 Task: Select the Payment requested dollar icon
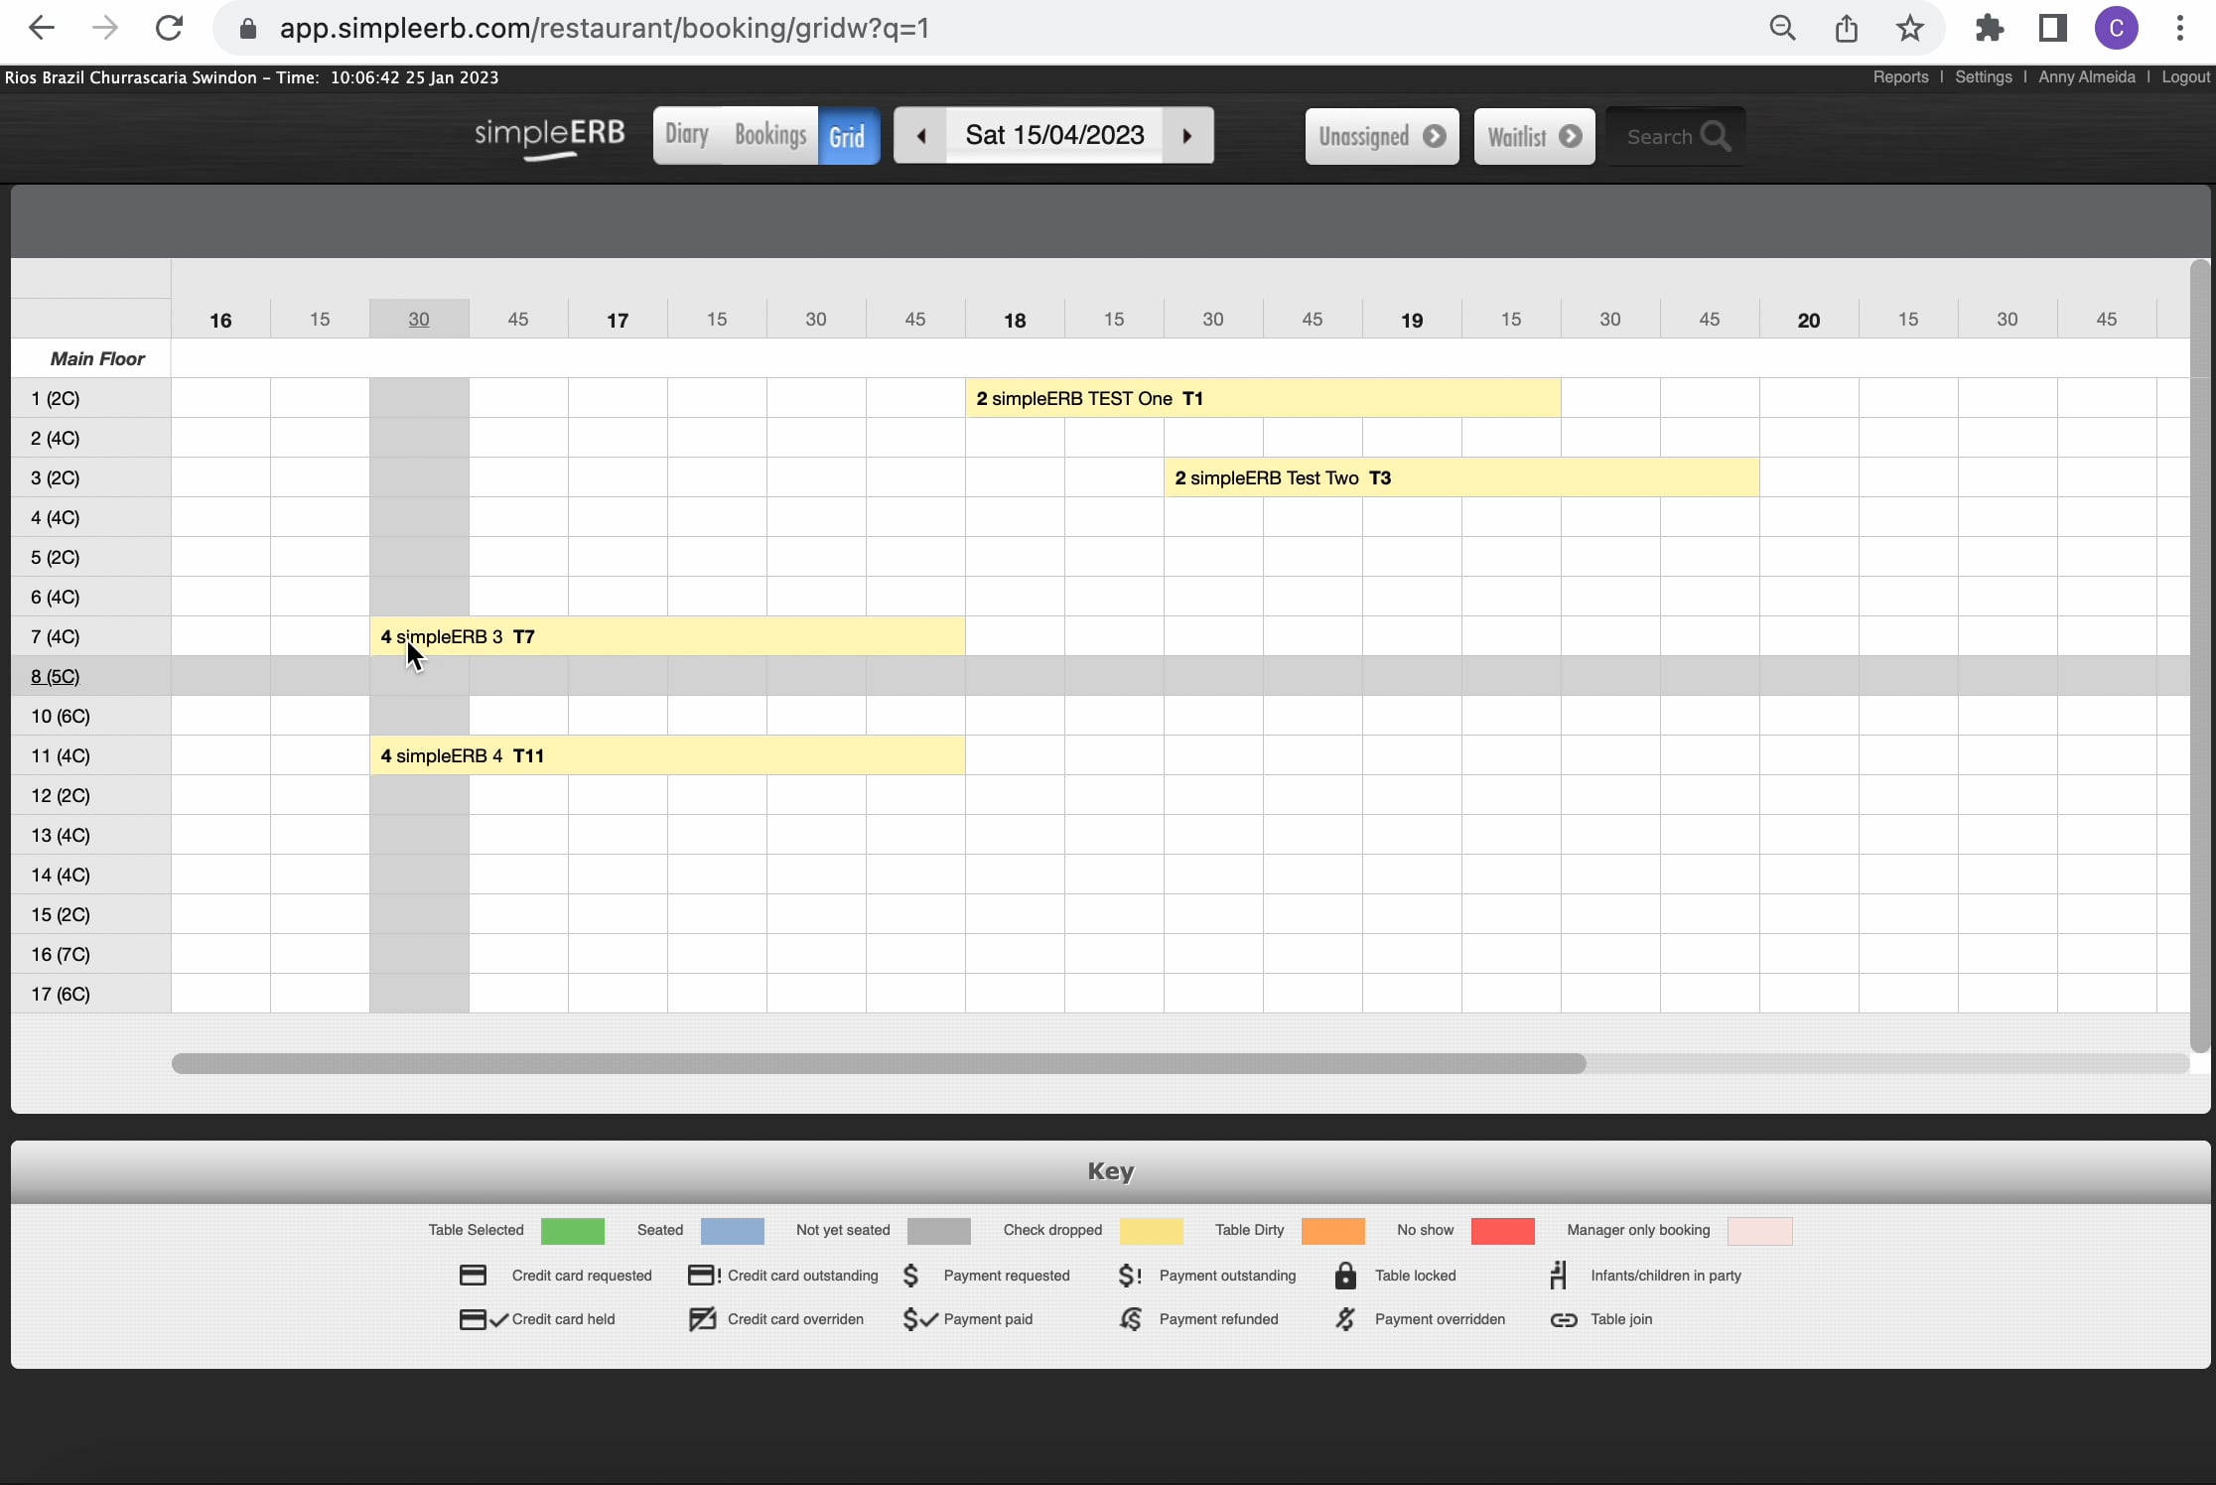tap(909, 1276)
